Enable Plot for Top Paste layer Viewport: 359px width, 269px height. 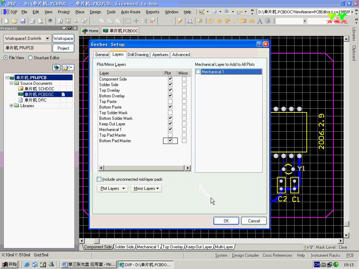click(170, 101)
